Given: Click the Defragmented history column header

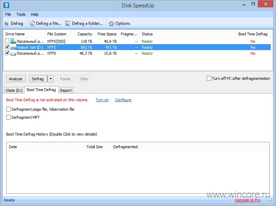Looking at the screenshot, I should pyautogui.click(x=122, y=147).
